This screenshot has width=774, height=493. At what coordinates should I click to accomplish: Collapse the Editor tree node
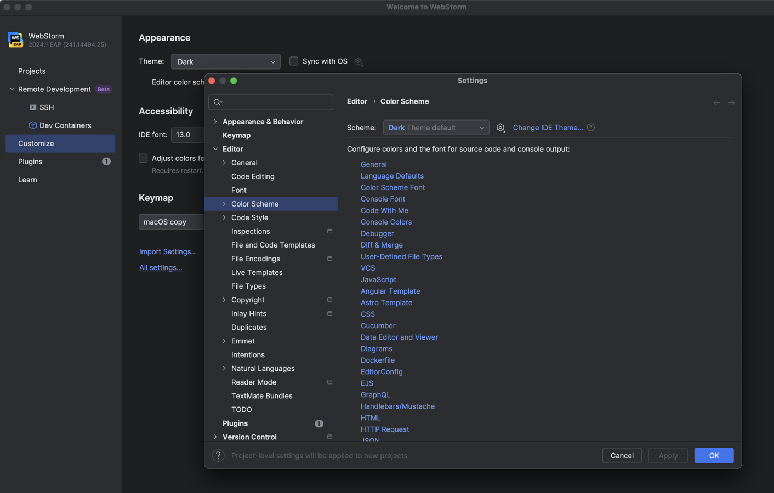[215, 148]
